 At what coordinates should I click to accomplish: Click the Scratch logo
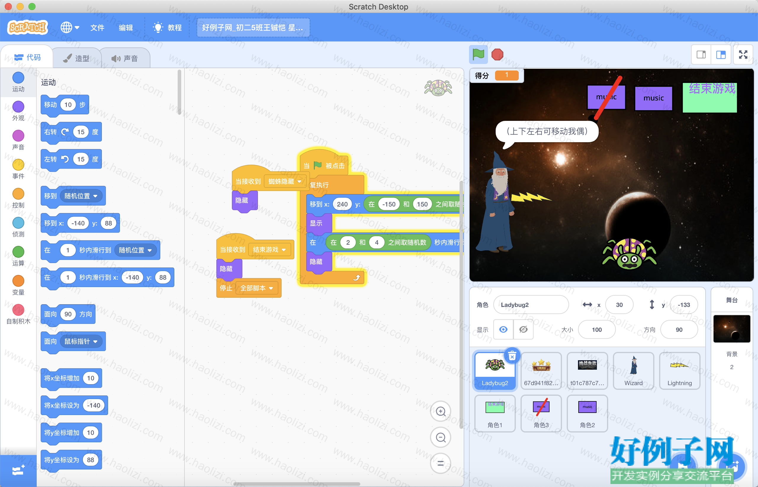coord(28,28)
